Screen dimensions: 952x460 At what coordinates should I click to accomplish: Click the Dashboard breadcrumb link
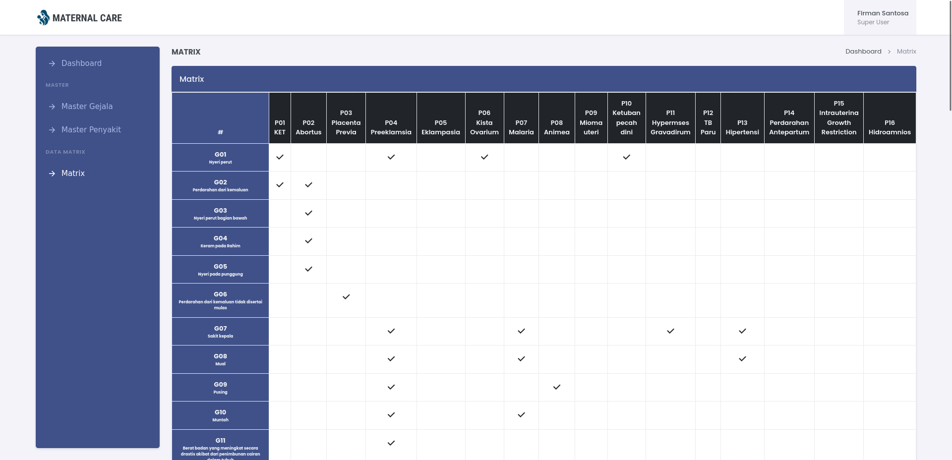(863, 52)
